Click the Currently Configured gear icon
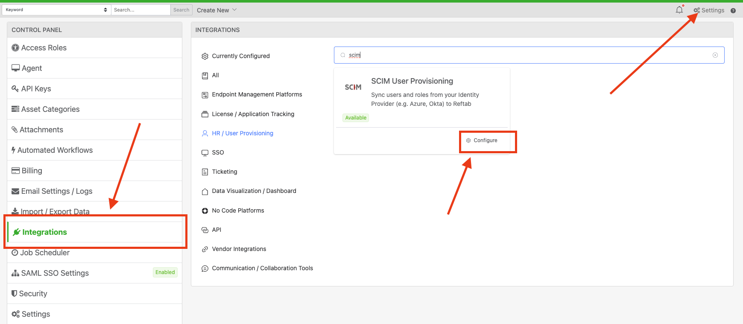743x324 pixels. point(205,56)
